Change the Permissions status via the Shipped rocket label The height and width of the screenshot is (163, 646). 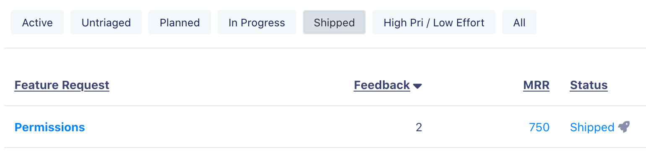(600, 127)
